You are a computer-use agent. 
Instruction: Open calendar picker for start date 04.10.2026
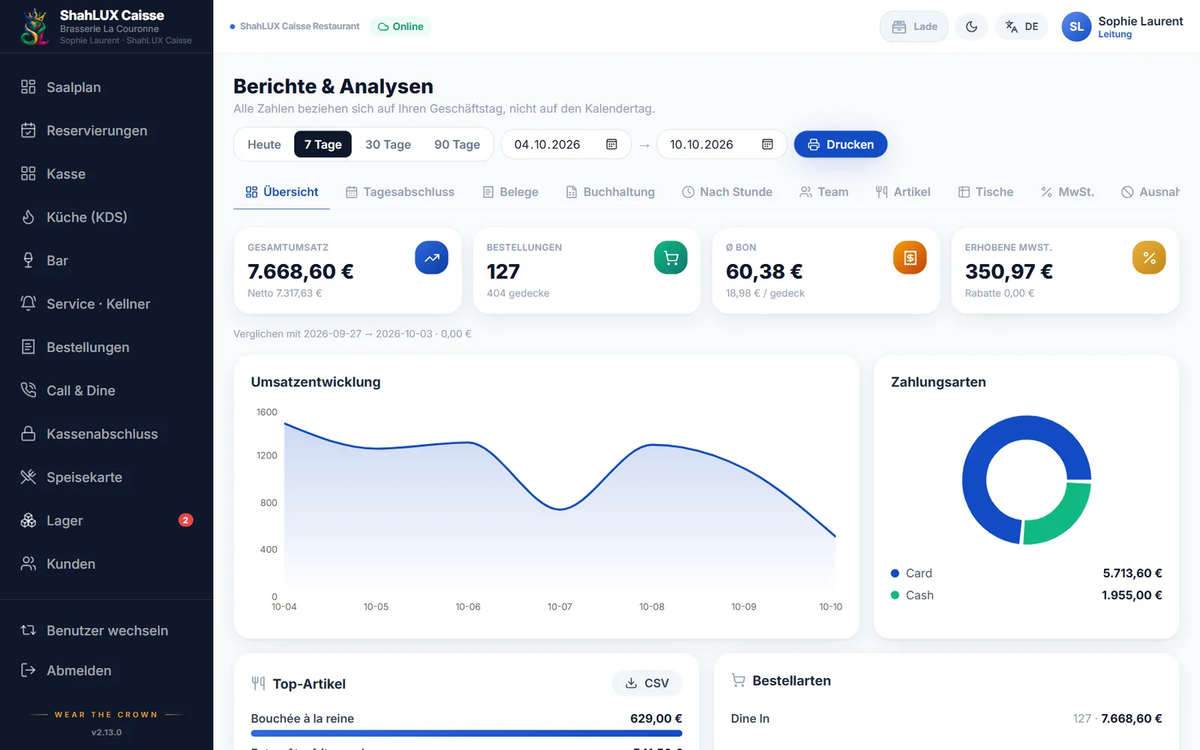[x=611, y=144]
